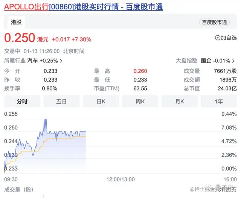
Task: Click the 9.44% axis label
Action: (x=229, y=114)
